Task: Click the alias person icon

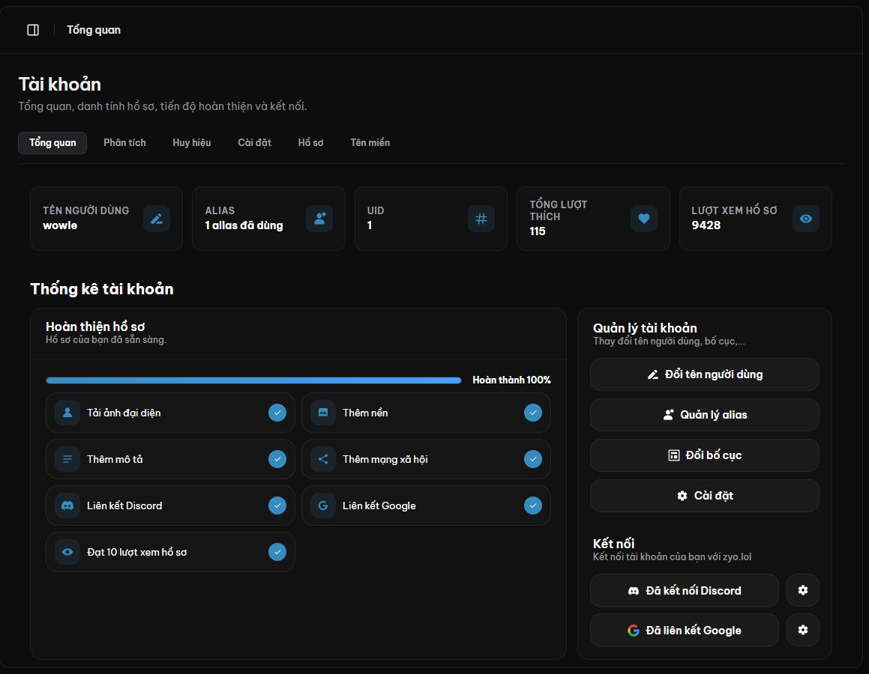Action: (319, 219)
